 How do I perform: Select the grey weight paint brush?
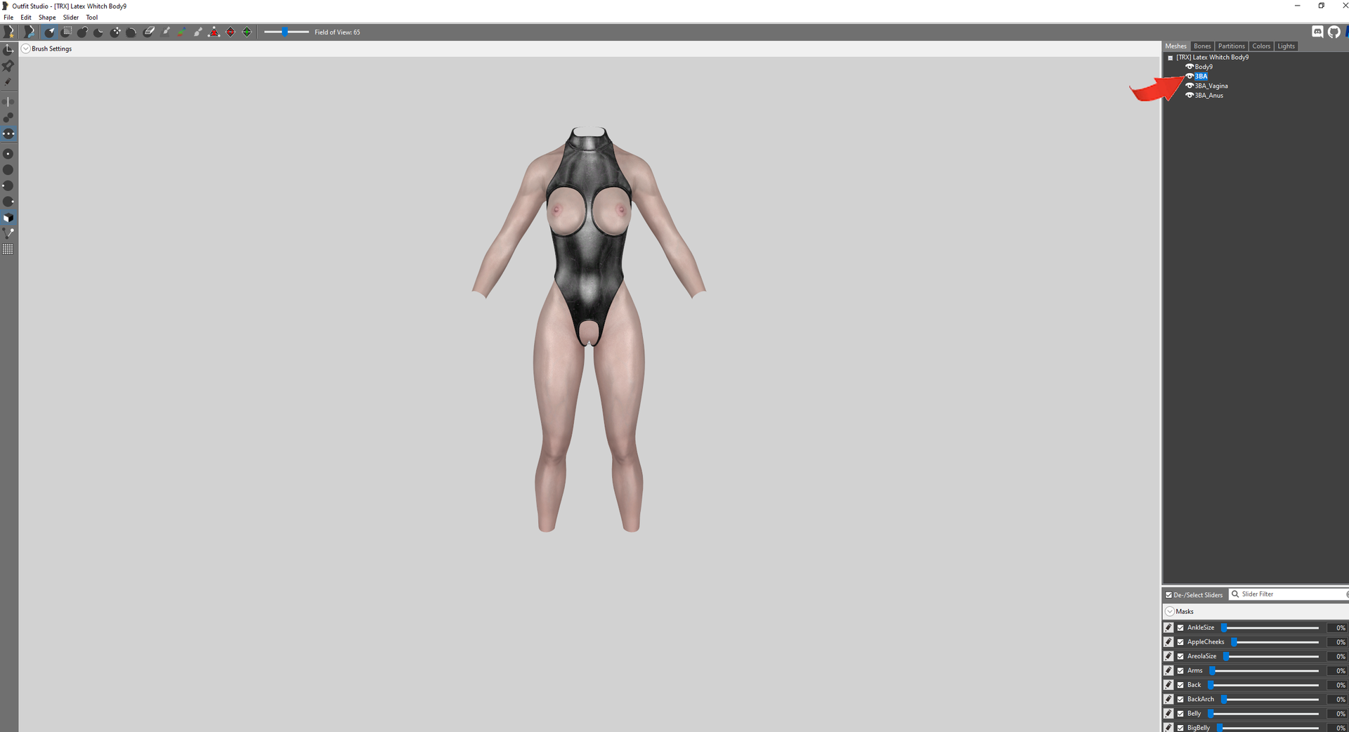(x=166, y=32)
